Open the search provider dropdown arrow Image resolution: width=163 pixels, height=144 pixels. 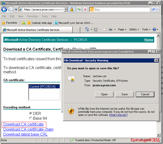tap(158, 10)
